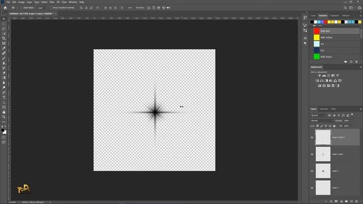Select the Move tool in the toolbox
Screen dimensions: 363x204
pyautogui.click(x=4, y=19)
